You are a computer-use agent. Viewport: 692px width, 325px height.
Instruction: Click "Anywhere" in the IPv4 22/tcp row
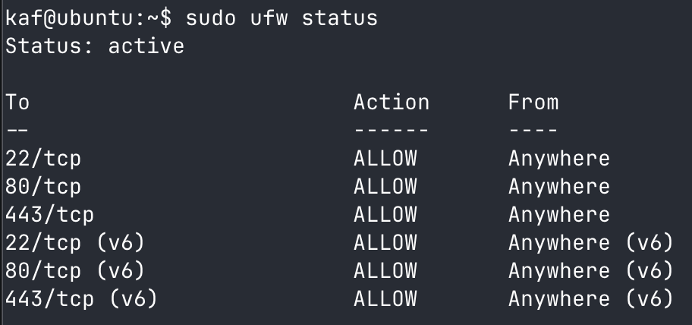[x=558, y=158]
